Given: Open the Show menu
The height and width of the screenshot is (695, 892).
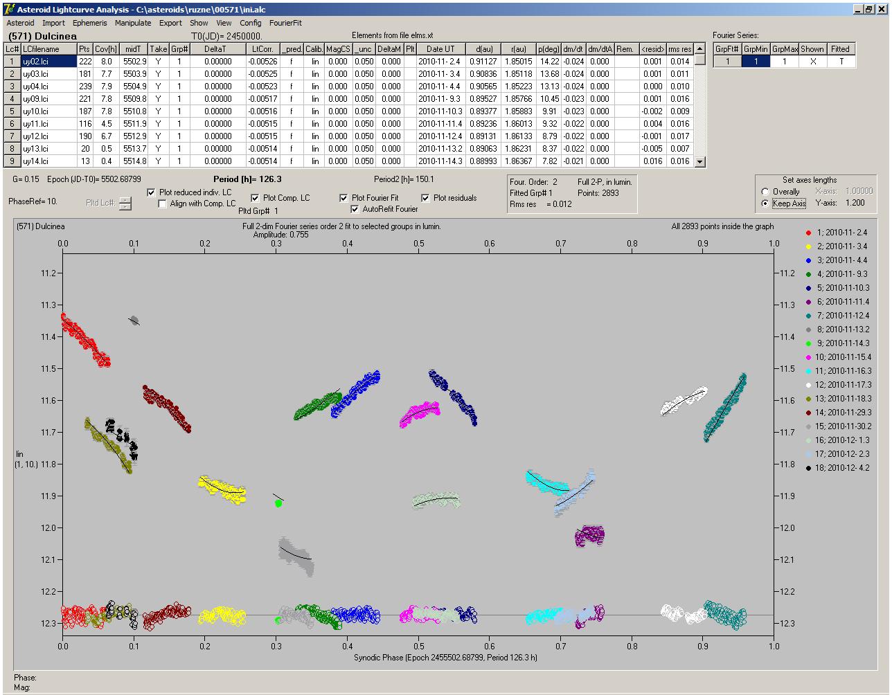Looking at the screenshot, I should [x=199, y=23].
